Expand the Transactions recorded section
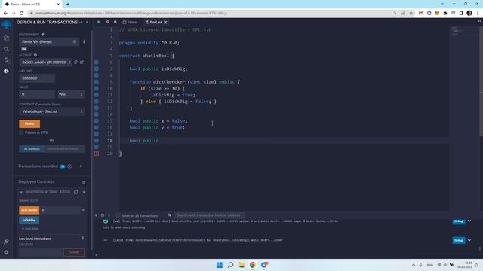The height and width of the screenshot is (271, 483). coord(81,166)
